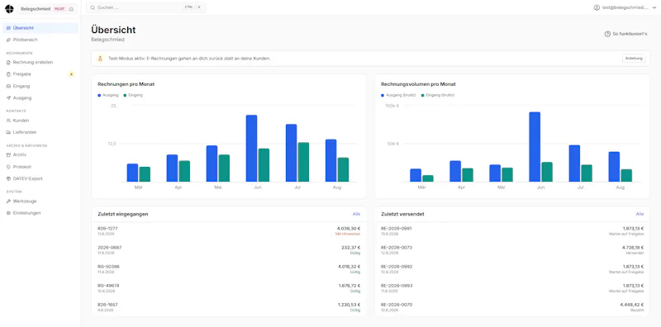This screenshot has height=327, width=661.
Task: Click the round Belegschmied logo icon
Action: (9, 9)
